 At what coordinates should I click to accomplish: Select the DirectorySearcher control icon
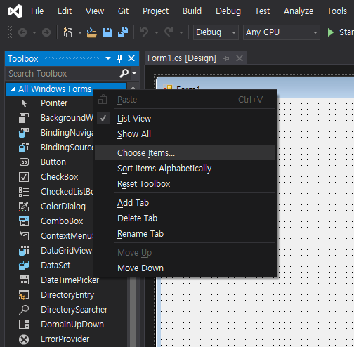click(24, 310)
